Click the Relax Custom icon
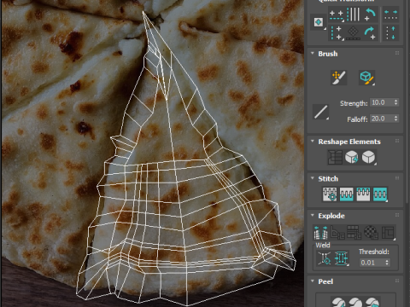Viewport: 410px width, 307px height. [x=369, y=157]
